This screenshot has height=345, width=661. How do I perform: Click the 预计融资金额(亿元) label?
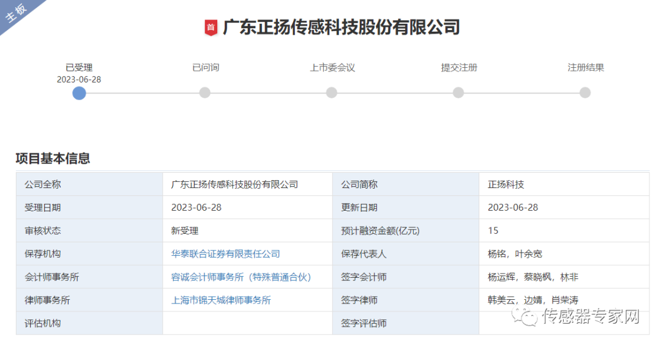tap(380, 231)
